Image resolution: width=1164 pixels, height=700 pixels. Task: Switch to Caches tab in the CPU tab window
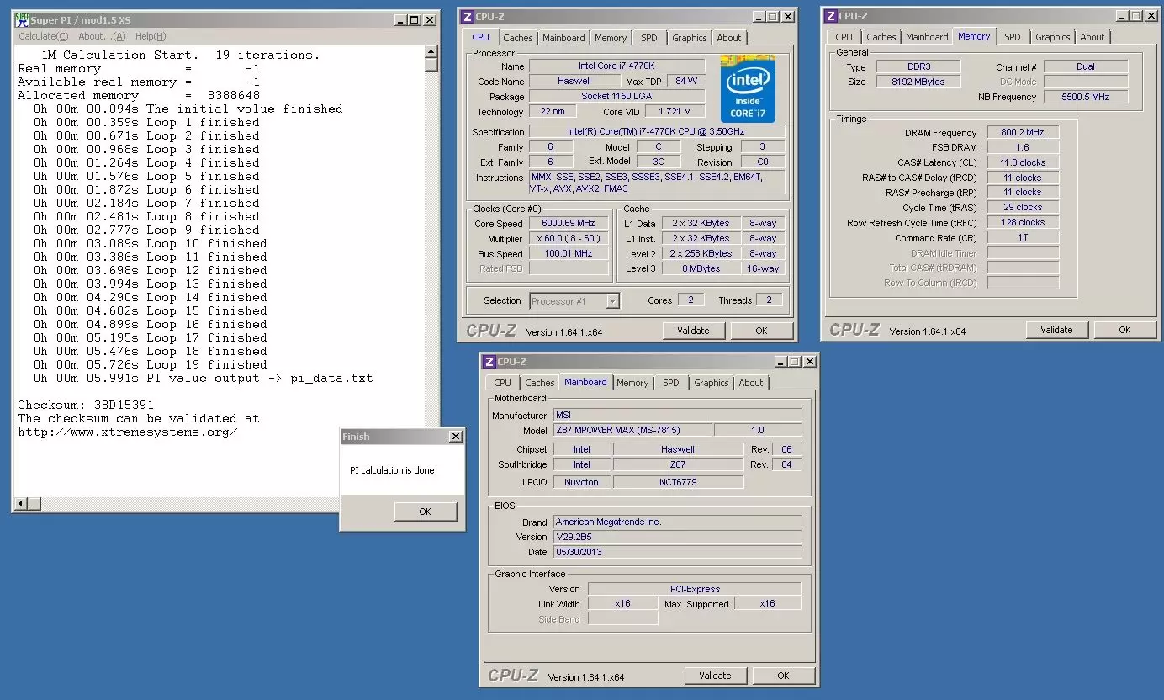tap(518, 38)
